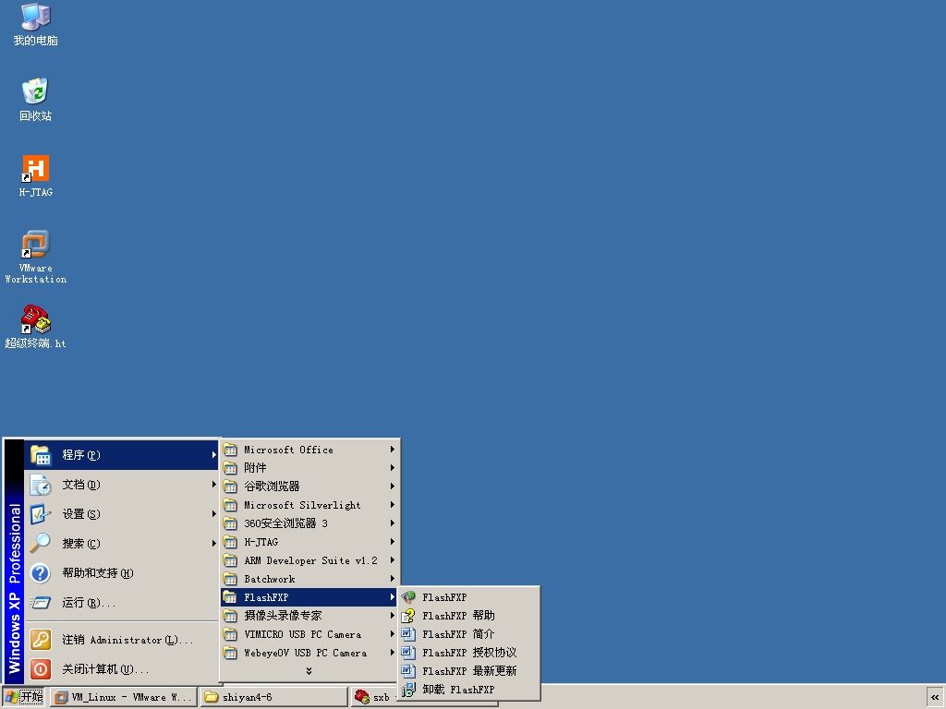This screenshot has height=709, width=946.
Task: Click the 程序(P) programs folder icon
Action: [41, 455]
